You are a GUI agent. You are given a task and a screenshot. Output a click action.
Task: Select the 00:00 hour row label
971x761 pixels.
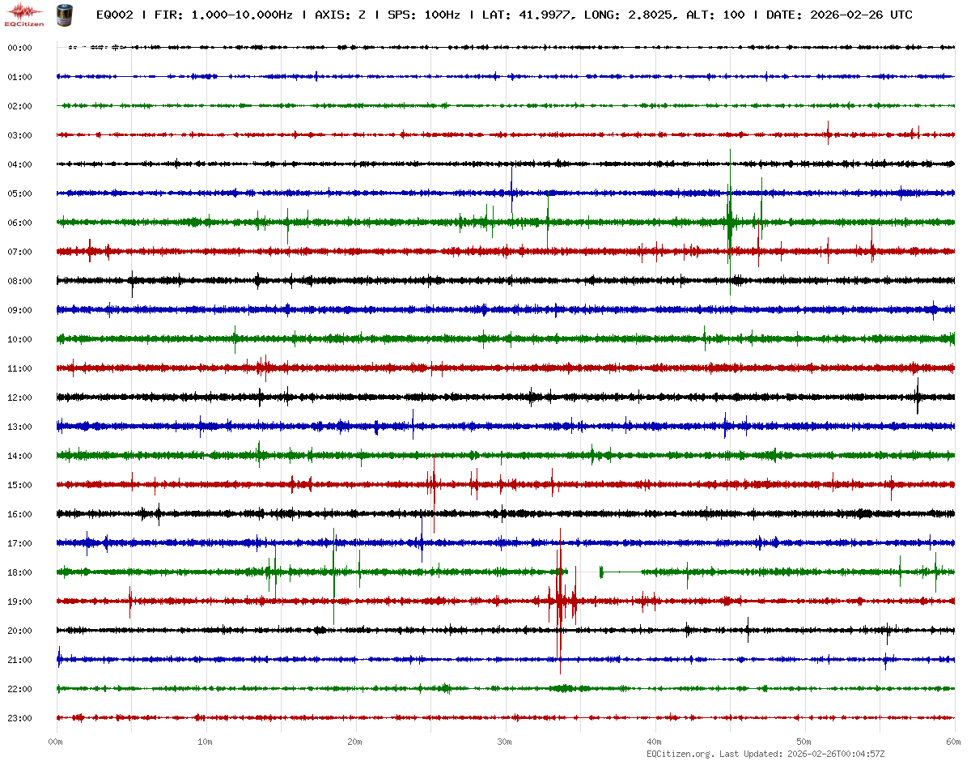tap(19, 48)
